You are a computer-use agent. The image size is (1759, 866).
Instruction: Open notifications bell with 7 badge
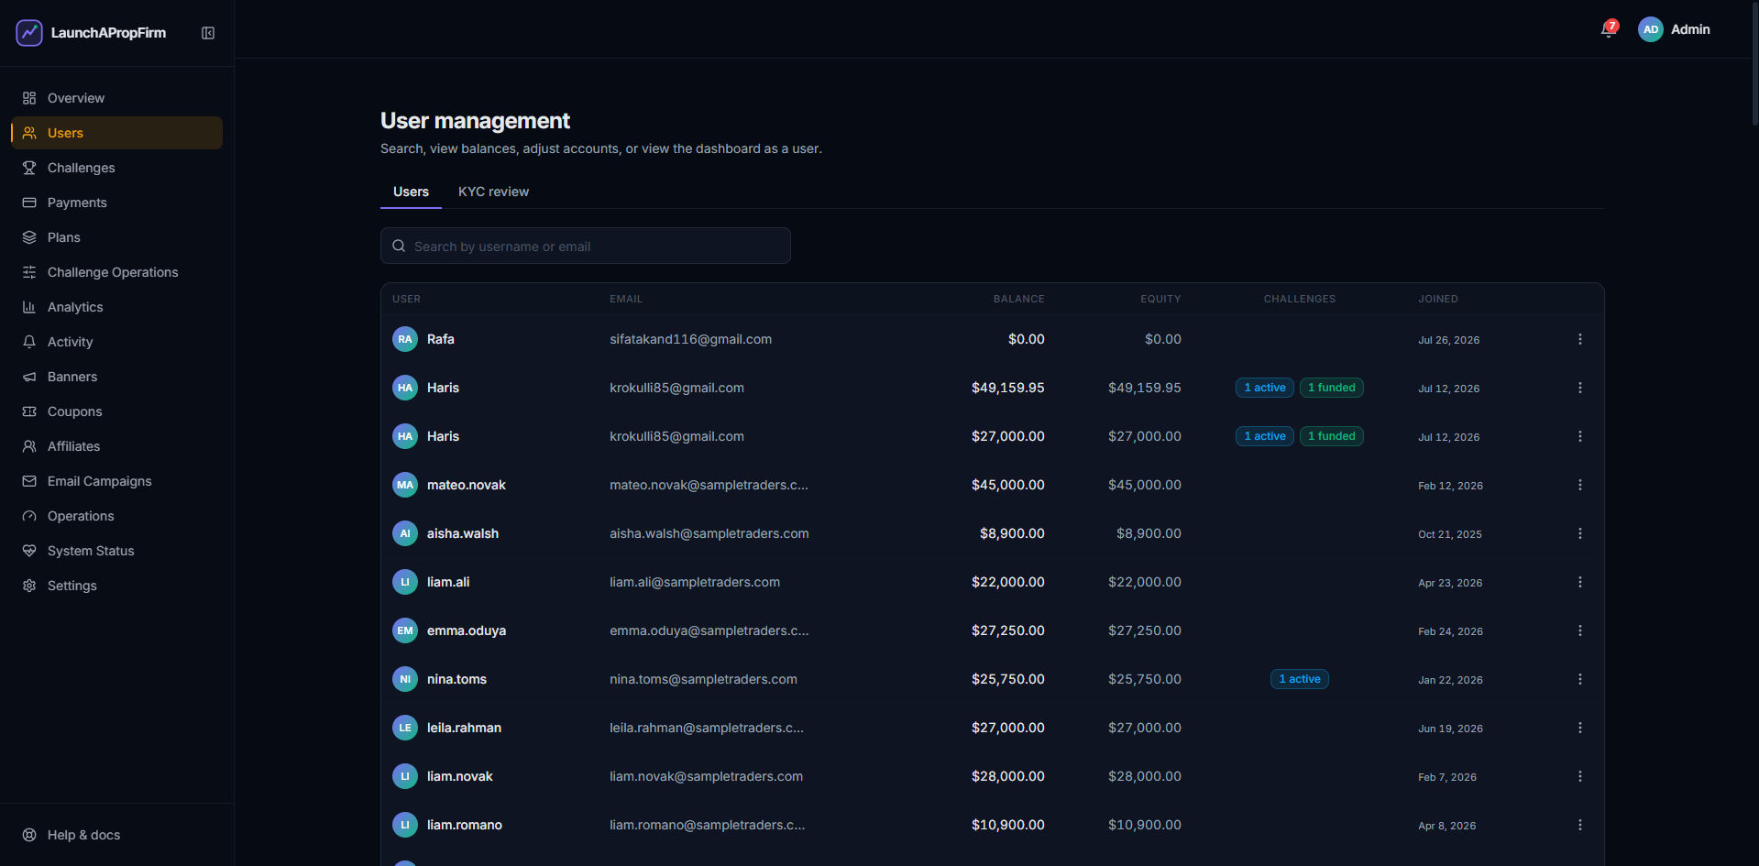click(x=1609, y=29)
